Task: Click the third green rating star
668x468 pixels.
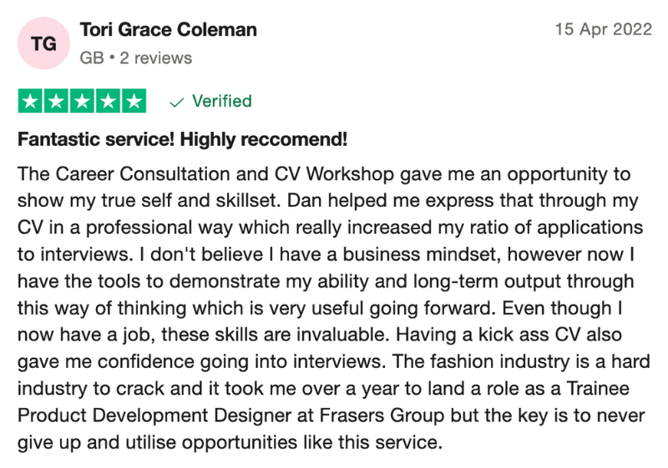Action: (82, 102)
